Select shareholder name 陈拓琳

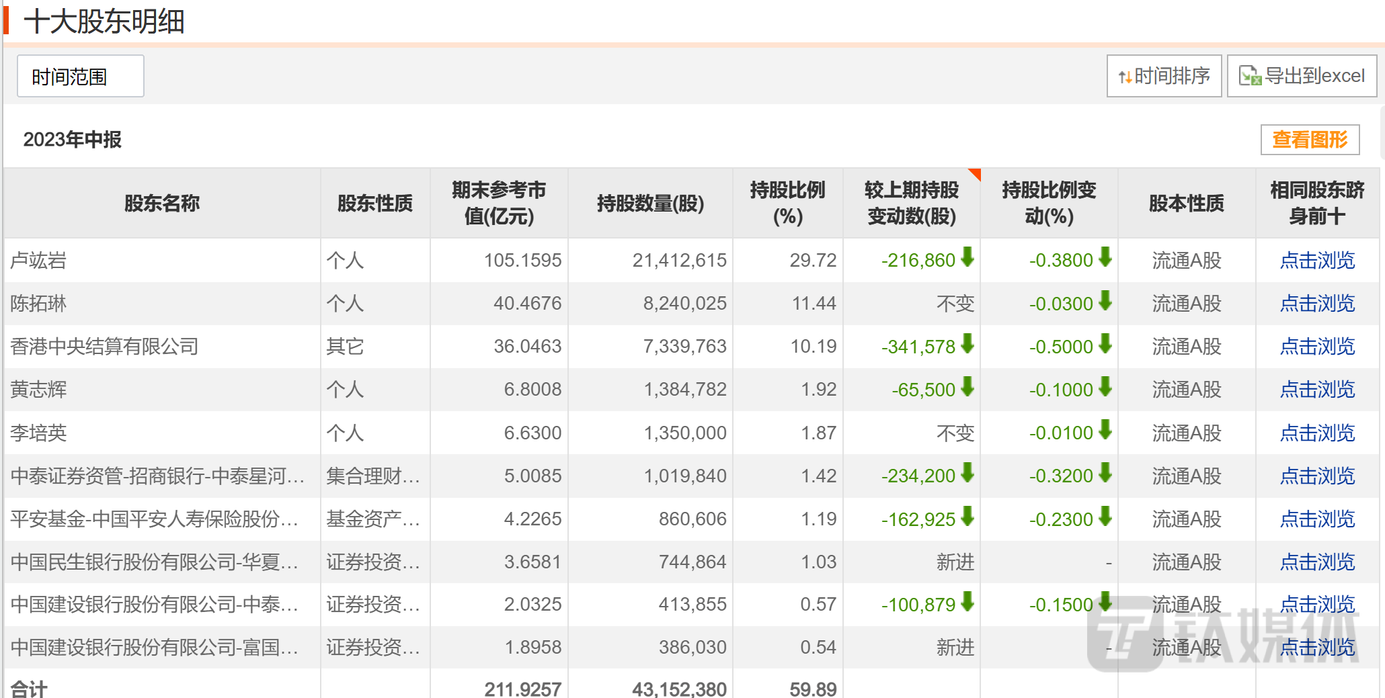pos(38,304)
